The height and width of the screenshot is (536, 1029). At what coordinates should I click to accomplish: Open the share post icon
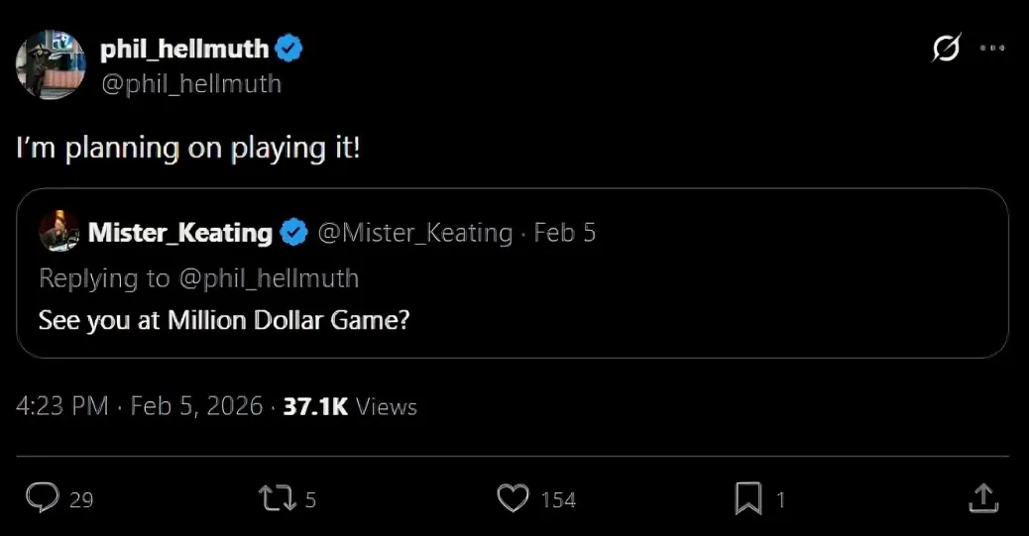981,497
